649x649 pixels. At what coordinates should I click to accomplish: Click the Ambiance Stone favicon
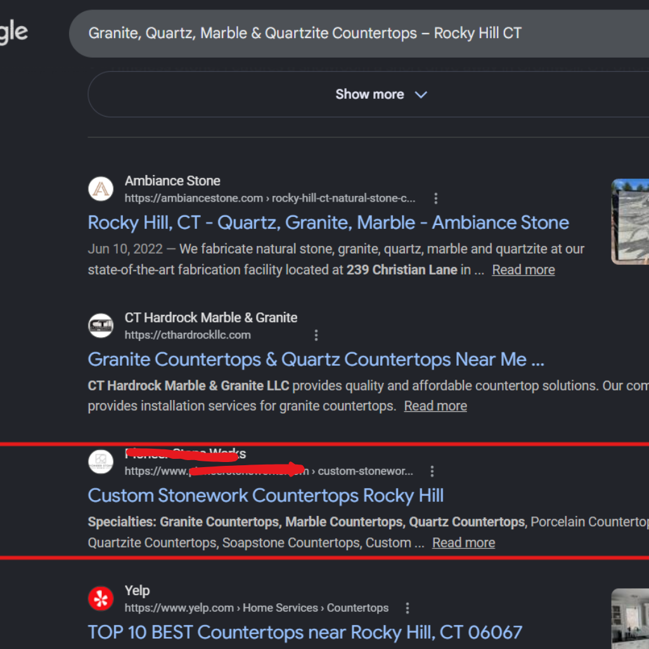(x=101, y=189)
